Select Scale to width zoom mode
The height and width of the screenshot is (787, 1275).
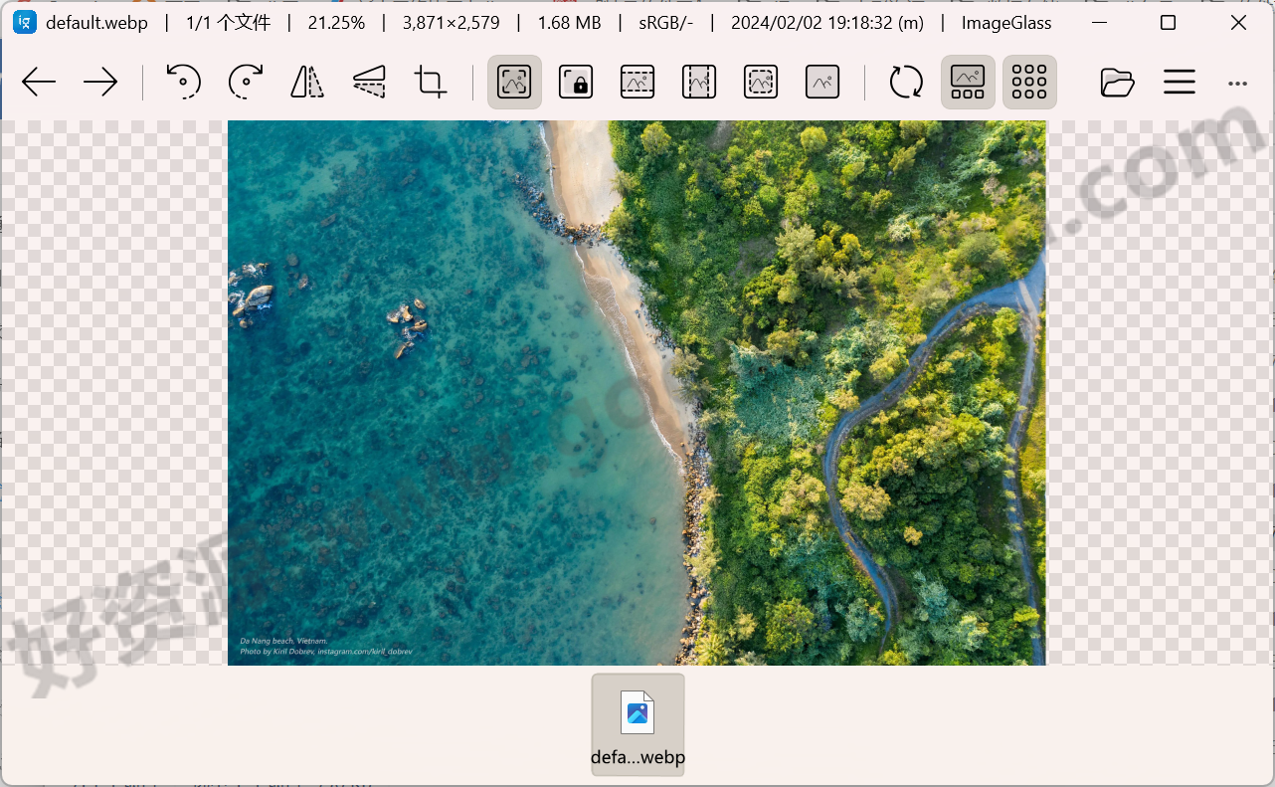(637, 82)
